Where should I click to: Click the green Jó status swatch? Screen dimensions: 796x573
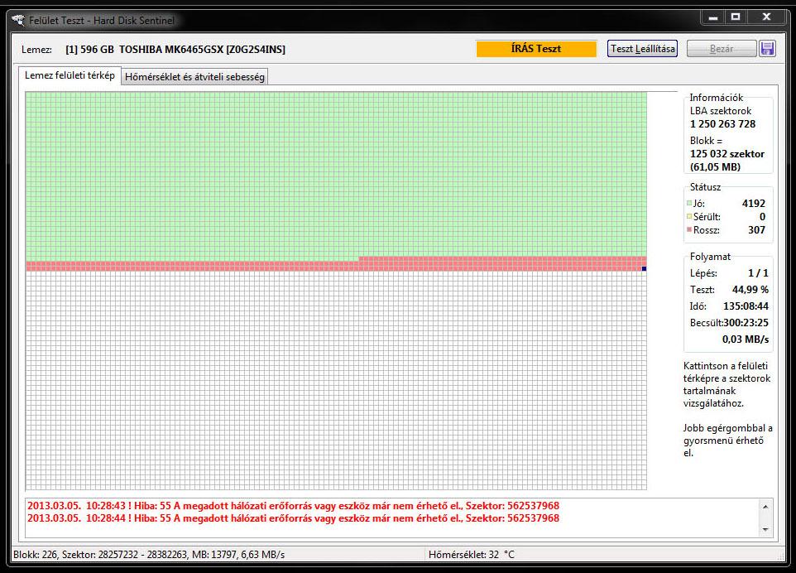[x=689, y=203]
